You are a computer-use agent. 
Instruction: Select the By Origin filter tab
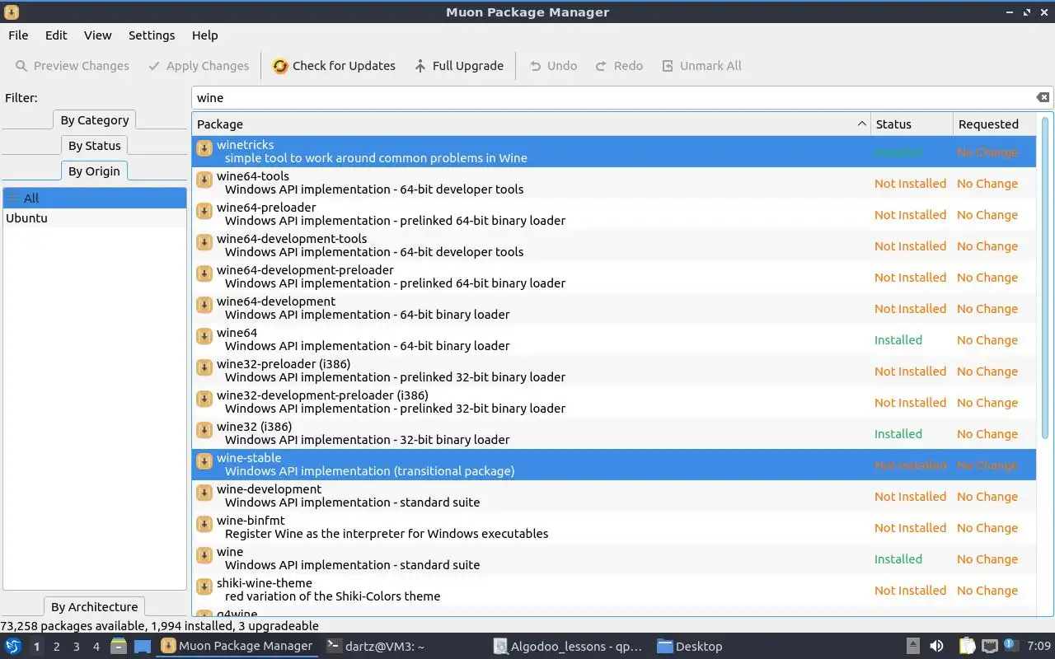click(x=94, y=171)
